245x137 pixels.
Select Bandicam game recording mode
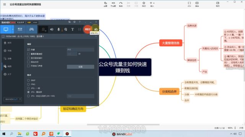tap(31, 29)
